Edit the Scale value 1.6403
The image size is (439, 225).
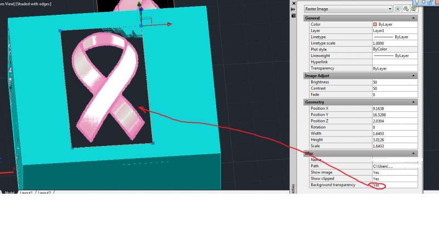coord(395,146)
